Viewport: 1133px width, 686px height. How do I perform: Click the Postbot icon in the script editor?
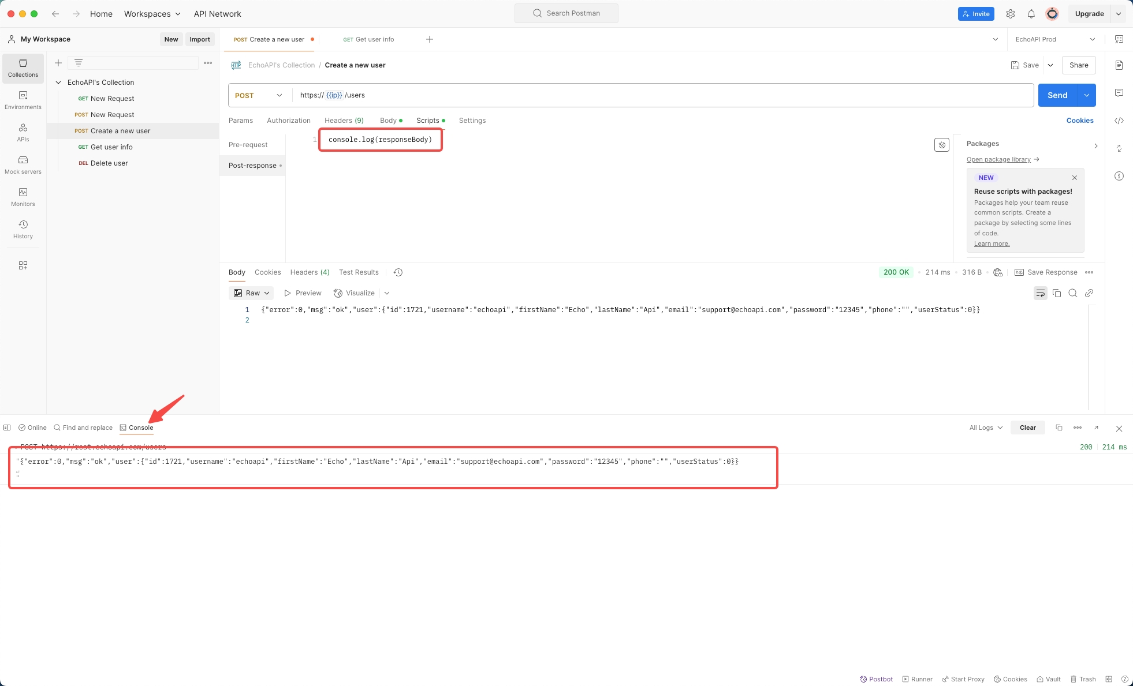pos(942,145)
